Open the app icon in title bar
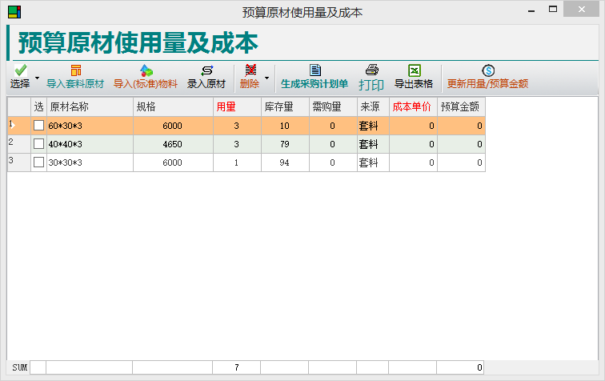605x381 pixels. point(14,12)
